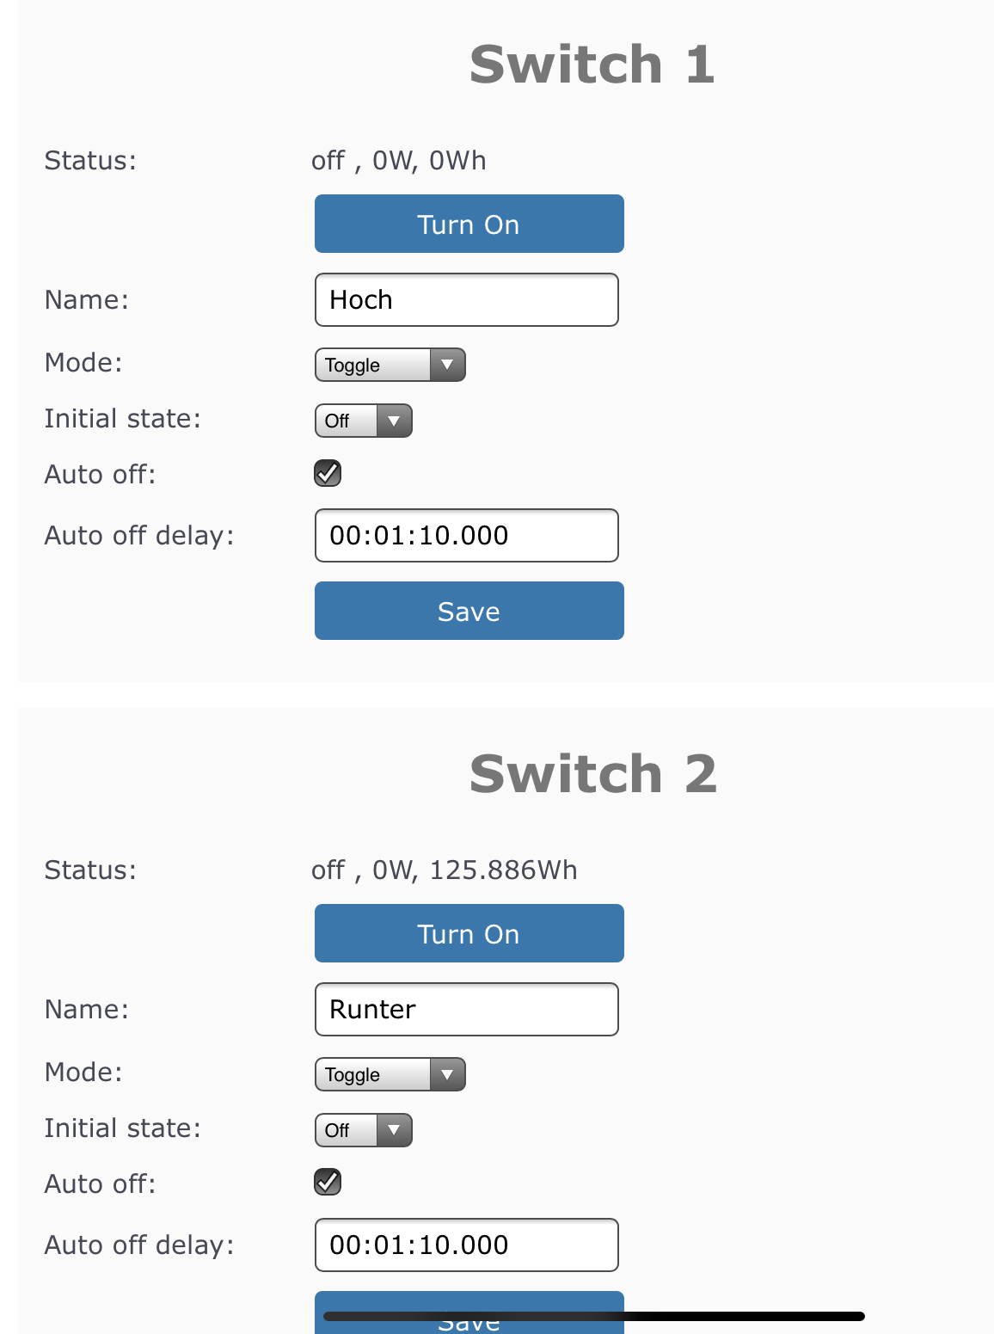
Task: Turn on Switch 1 (Hoch)
Action: click(x=469, y=224)
